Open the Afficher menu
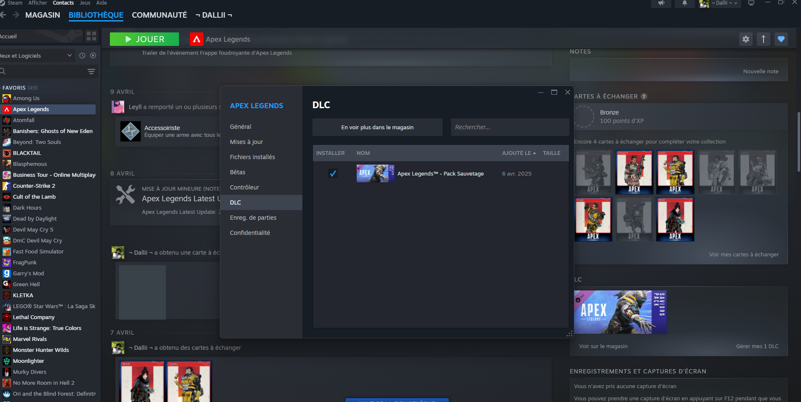The image size is (801, 402). pyautogui.click(x=37, y=3)
